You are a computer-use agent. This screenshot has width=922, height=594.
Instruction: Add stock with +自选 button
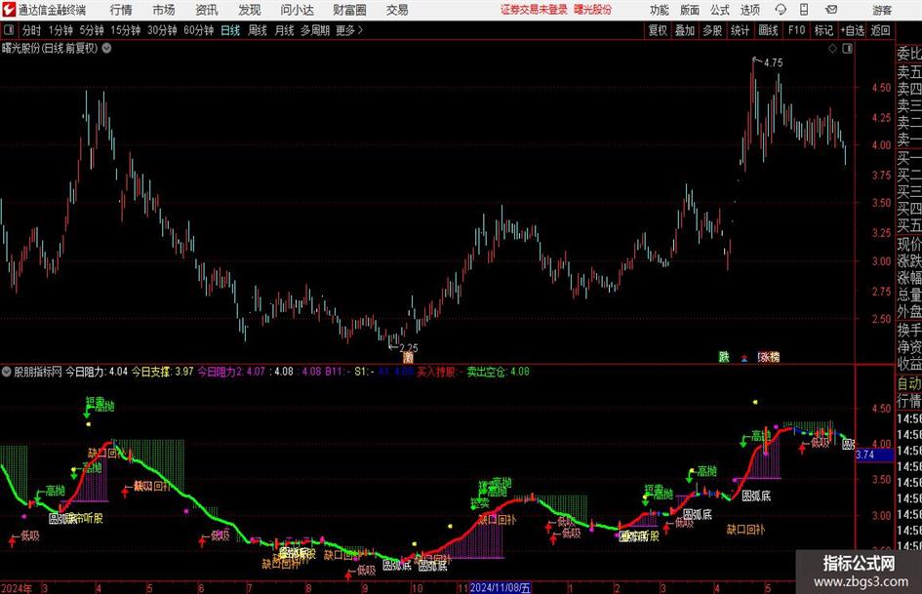click(853, 30)
